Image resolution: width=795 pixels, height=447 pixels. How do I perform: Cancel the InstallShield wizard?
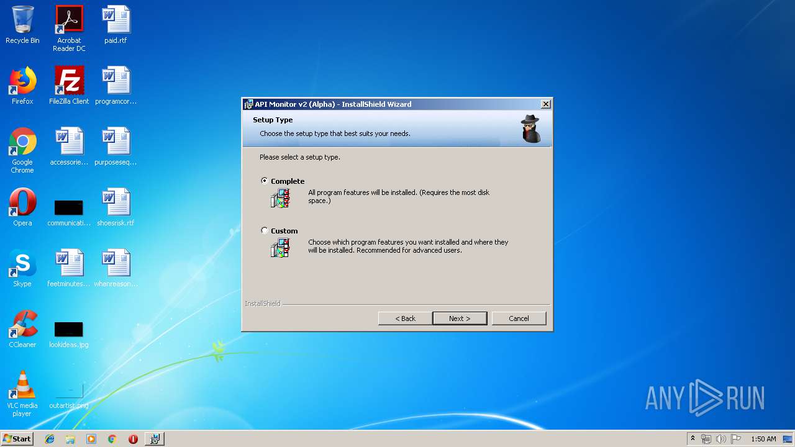(519, 318)
